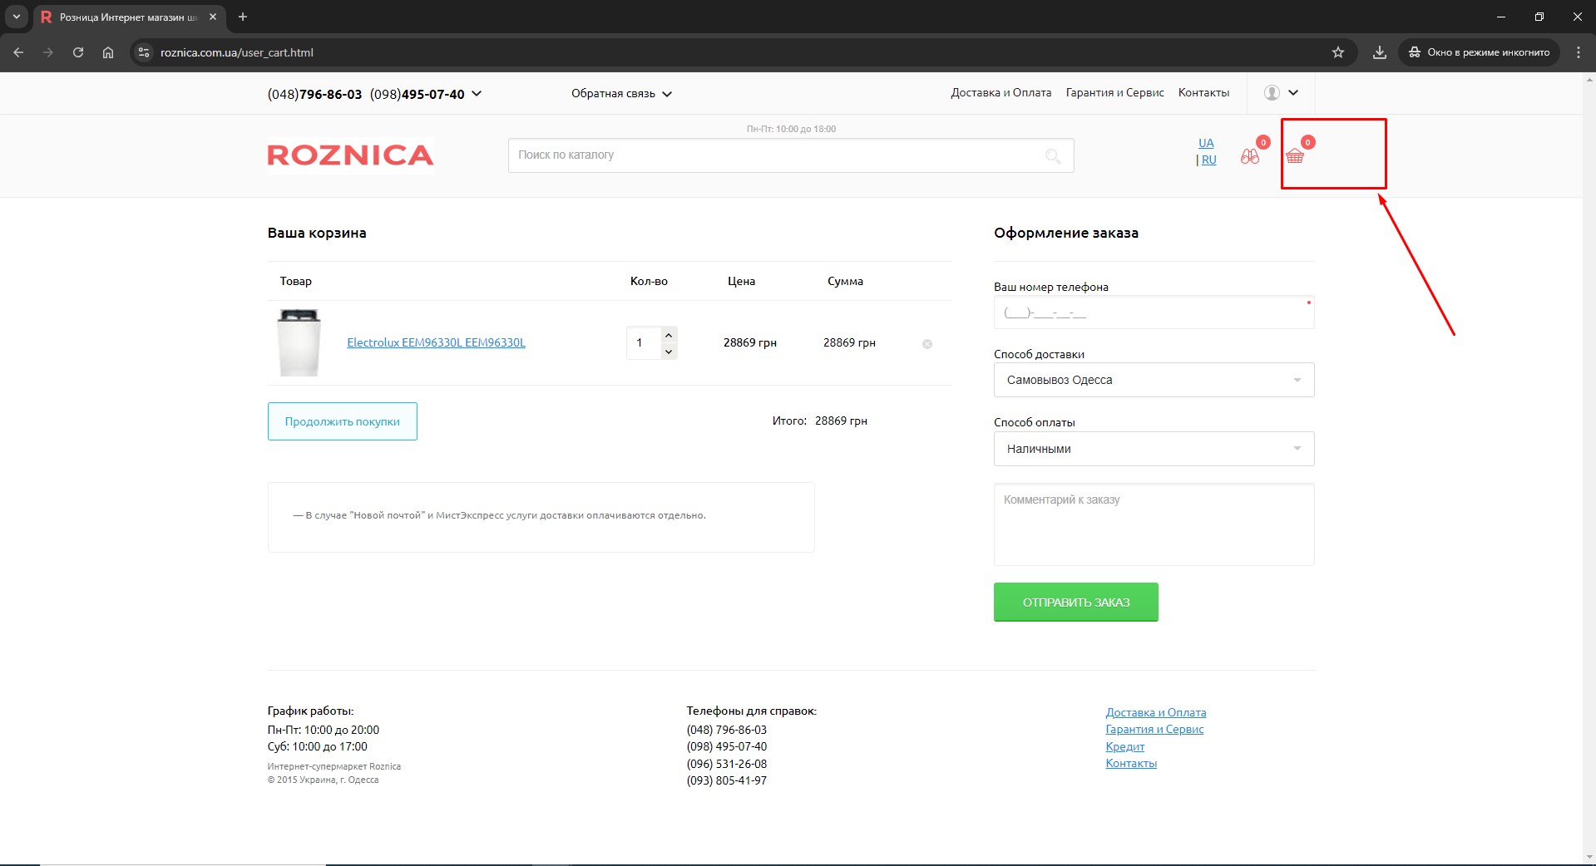Go to browser home page
The height and width of the screenshot is (866, 1596).
tap(108, 52)
